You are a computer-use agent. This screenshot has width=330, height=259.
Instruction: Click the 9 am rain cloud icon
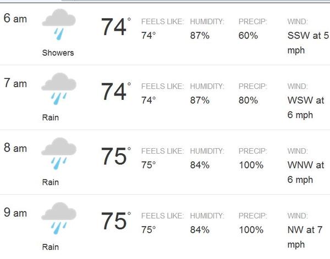(x=59, y=218)
